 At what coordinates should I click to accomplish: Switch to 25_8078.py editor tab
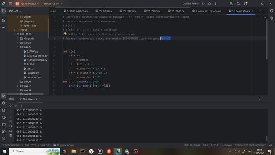[104, 11]
